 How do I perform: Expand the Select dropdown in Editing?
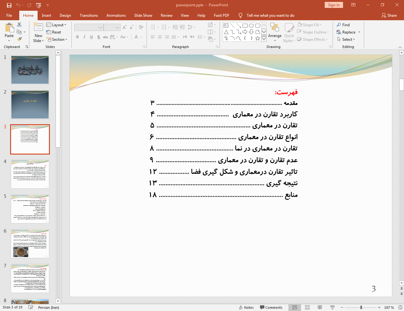pyautogui.click(x=346, y=40)
